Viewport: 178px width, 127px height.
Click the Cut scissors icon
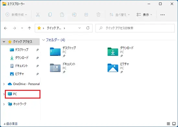click(x=38, y=15)
